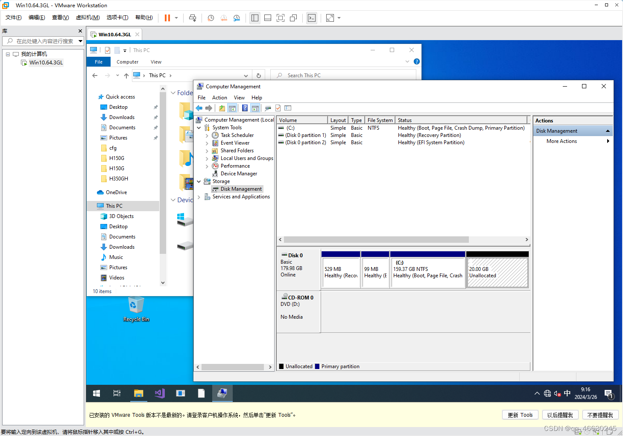Open Visual Studio from the taskbar
This screenshot has height=436, width=623.
pos(160,393)
